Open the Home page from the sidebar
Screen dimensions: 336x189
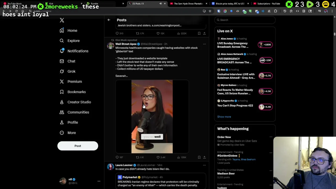click(x=69, y=30)
